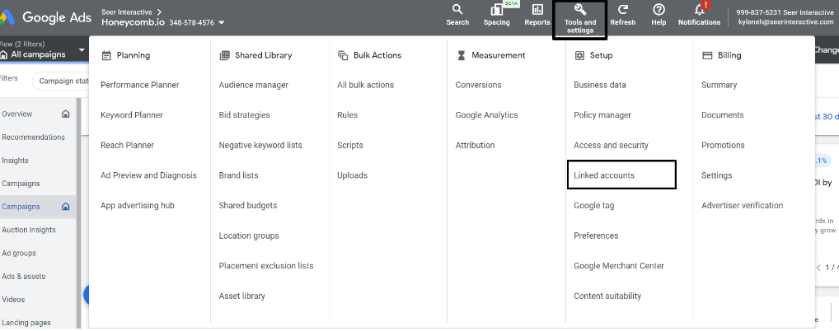The width and height of the screenshot is (839, 331).
Task: Open Placement exclusion lists
Action: pos(266,266)
